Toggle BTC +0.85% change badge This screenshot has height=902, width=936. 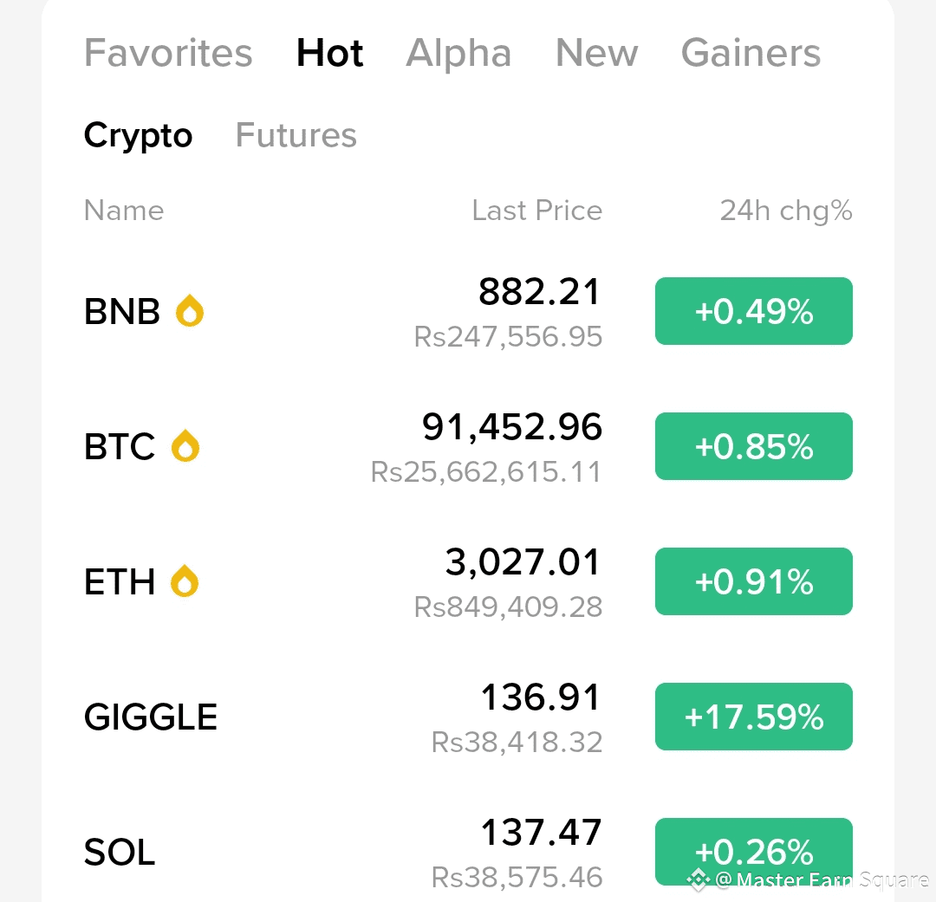[753, 446]
